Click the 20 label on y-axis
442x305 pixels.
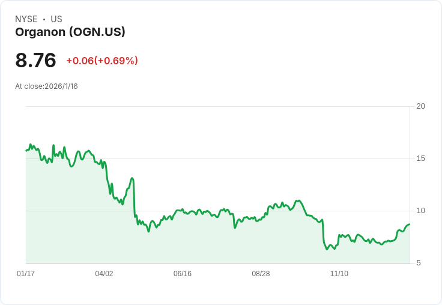[421, 106]
